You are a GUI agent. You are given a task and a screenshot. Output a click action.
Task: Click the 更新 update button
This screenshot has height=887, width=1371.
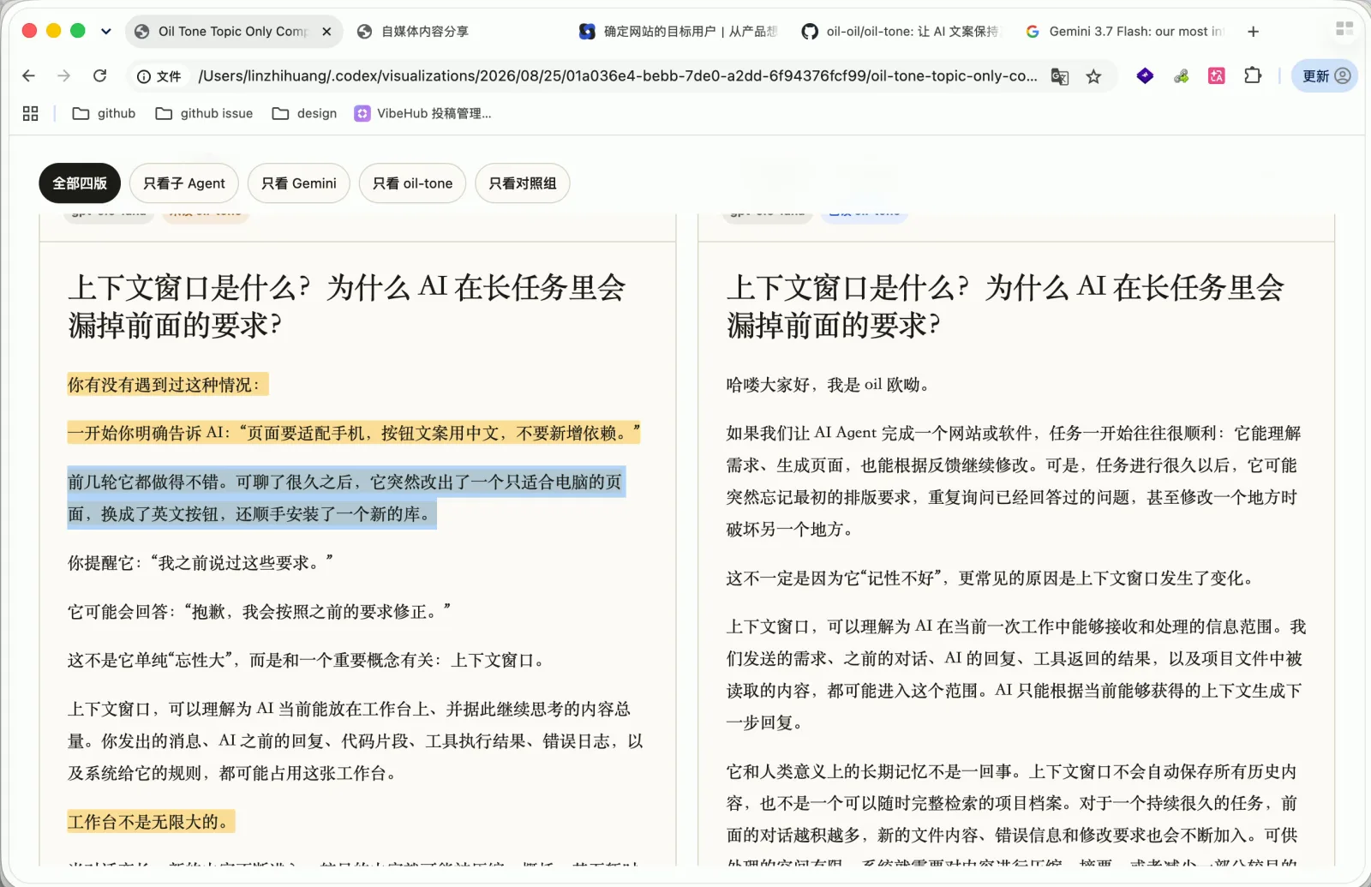(x=1325, y=76)
